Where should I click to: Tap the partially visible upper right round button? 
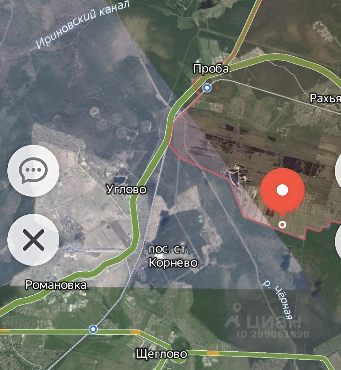[338, 171]
